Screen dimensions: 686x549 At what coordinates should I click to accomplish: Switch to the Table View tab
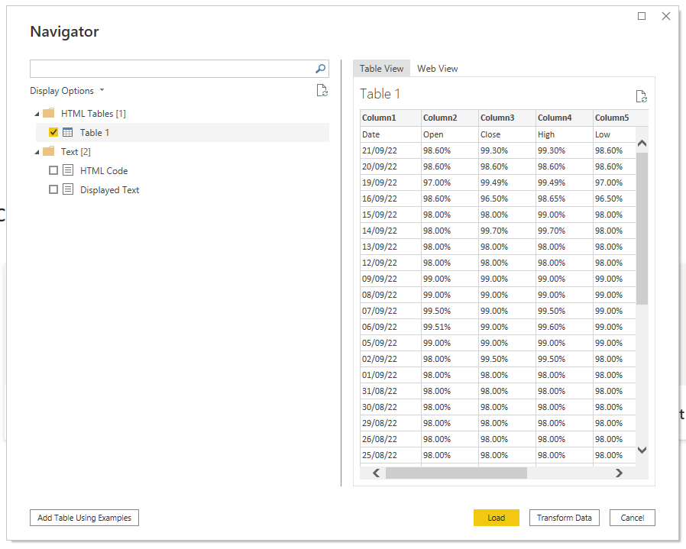coord(381,69)
